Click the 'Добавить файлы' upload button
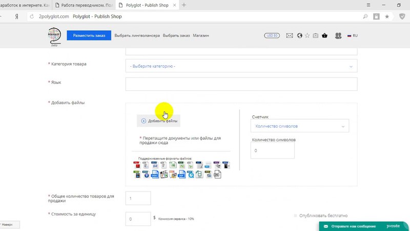This screenshot has height=231, width=410. coord(160,121)
